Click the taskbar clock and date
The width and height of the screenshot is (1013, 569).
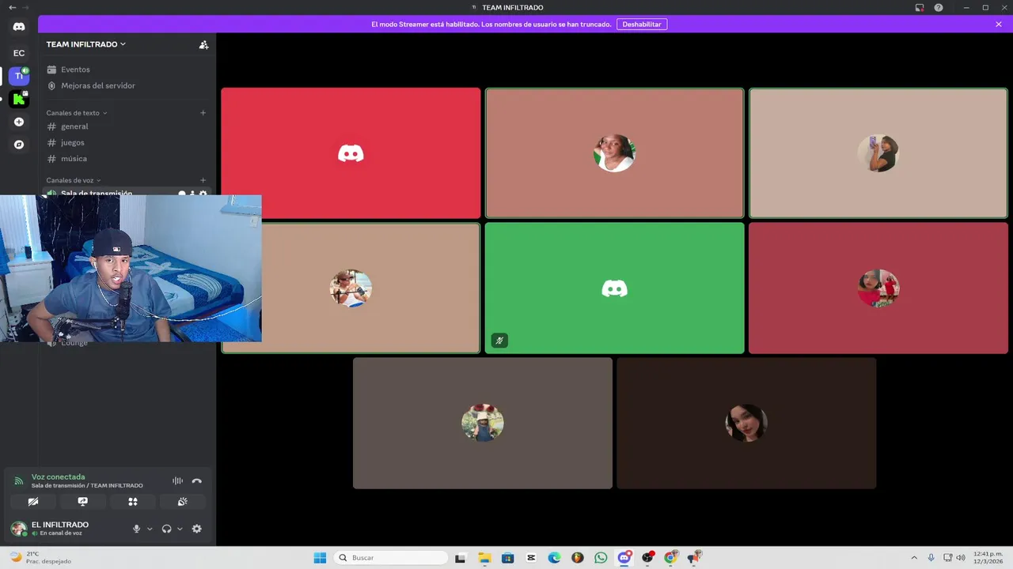(988, 557)
